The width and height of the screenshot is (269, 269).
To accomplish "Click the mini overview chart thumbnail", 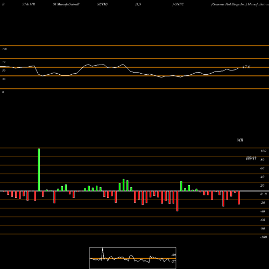I will tap(133, 258).
